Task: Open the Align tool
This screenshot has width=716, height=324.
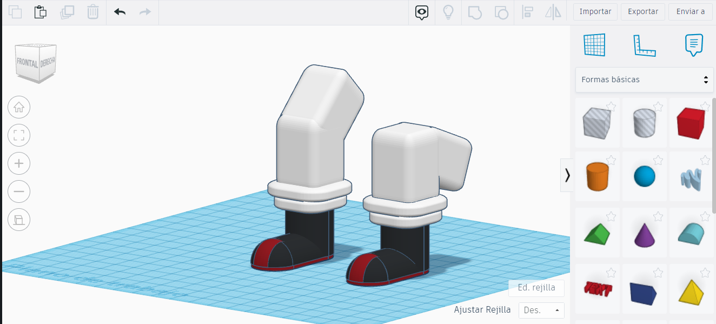Action: click(527, 12)
